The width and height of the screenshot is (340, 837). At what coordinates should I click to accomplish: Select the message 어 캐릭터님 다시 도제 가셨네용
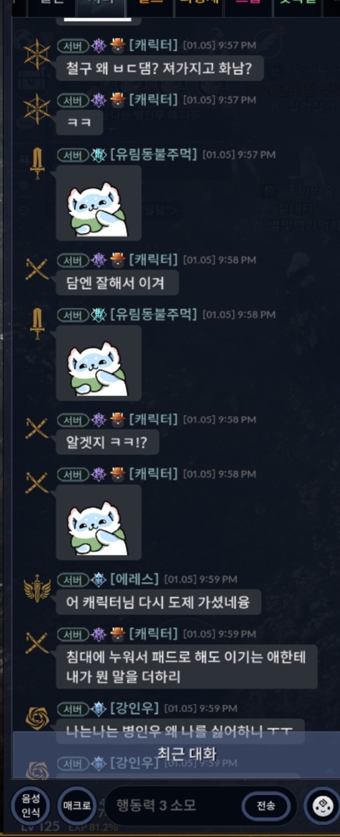159,603
